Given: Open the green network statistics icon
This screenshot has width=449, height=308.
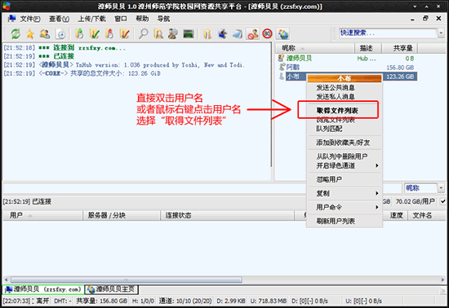Looking at the screenshot, I should (x=188, y=34).
